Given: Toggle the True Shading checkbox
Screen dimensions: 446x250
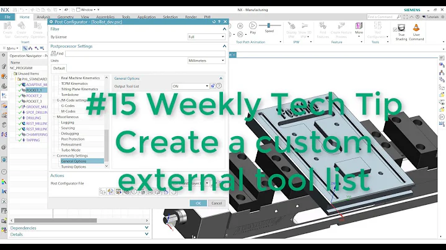Looking at the screenshot, I should point(395,30).
